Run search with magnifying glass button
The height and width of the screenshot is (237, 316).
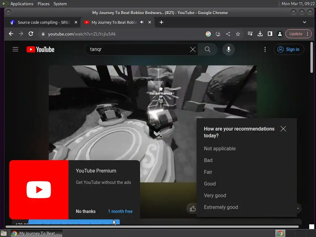pyautogui.click(x=208, y=49)
